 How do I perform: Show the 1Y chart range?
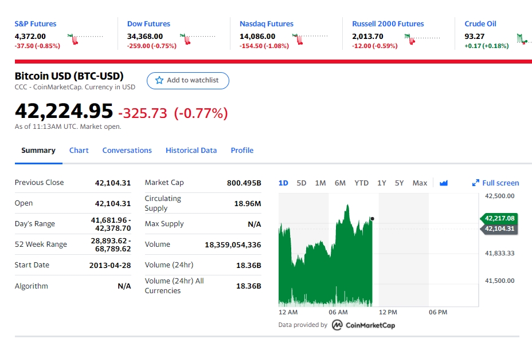point(382,183)
